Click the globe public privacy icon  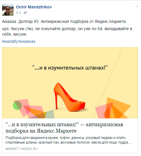tap(25, 13)
